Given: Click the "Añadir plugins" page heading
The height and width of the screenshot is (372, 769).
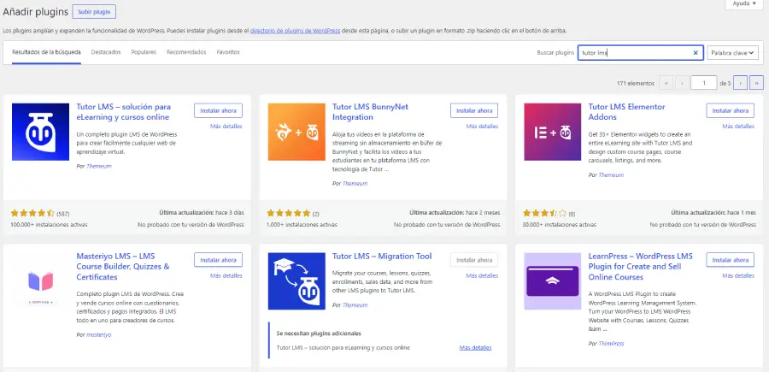Looking at the screenshot, I should click(35, 12).
